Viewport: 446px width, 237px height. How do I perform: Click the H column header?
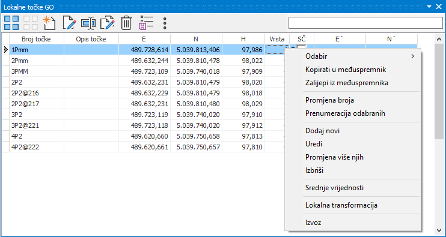pos(243,39)
